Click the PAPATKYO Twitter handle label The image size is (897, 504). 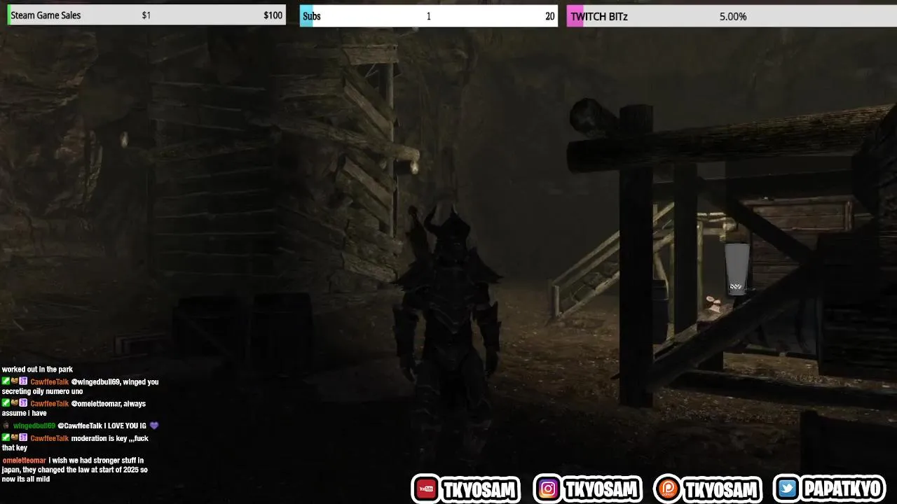842,489
